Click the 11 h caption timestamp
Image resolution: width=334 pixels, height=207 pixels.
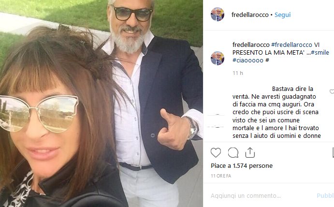coord(238,73)
